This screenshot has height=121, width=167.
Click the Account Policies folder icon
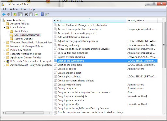tap(8, 24)
